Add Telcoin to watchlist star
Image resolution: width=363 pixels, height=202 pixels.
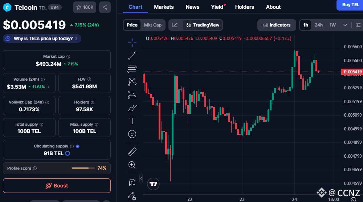pos(85,7)
